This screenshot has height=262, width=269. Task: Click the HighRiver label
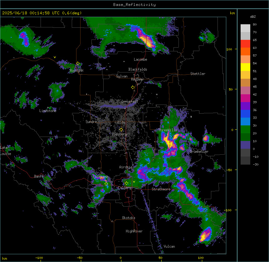tap(134, 231)
